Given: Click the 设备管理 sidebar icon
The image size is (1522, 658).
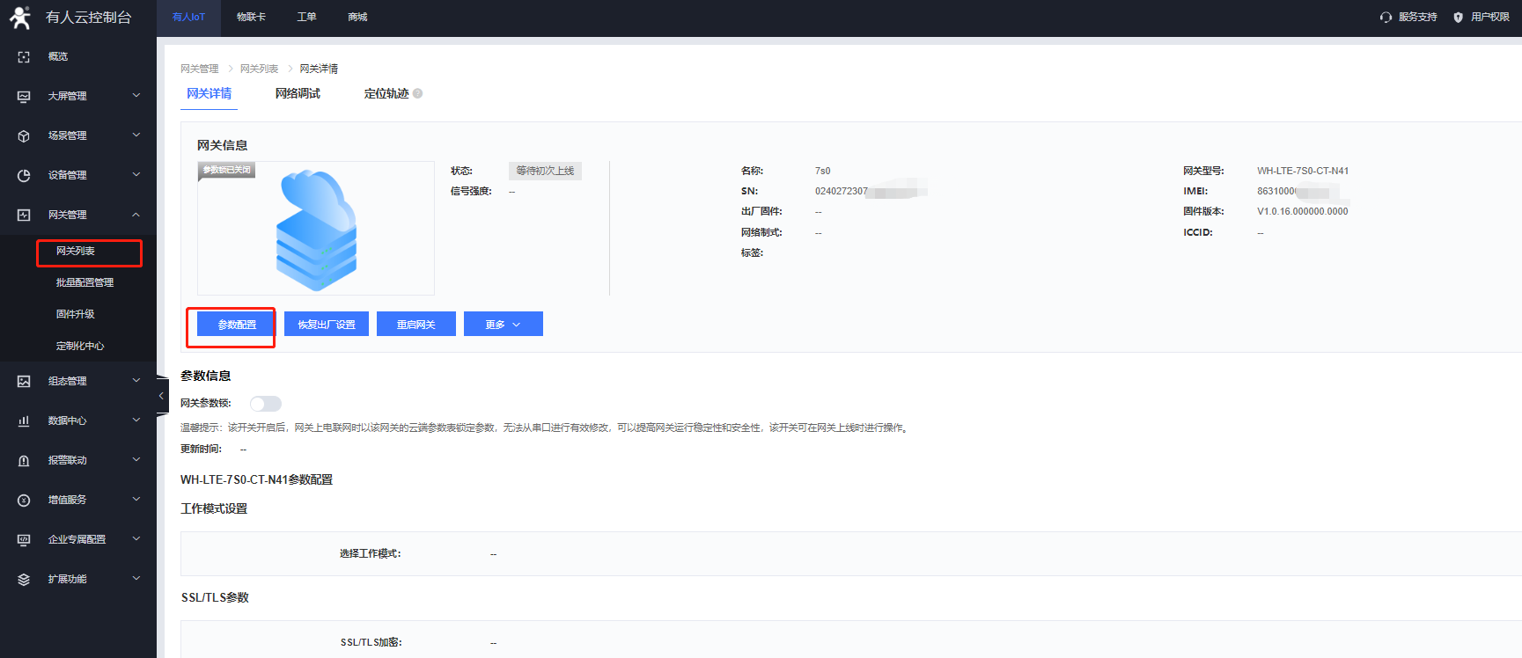Looking at the screenshot, I should 24,175.
